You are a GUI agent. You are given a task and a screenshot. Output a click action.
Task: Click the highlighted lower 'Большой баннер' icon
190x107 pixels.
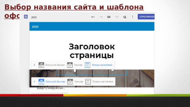point(41,81)
